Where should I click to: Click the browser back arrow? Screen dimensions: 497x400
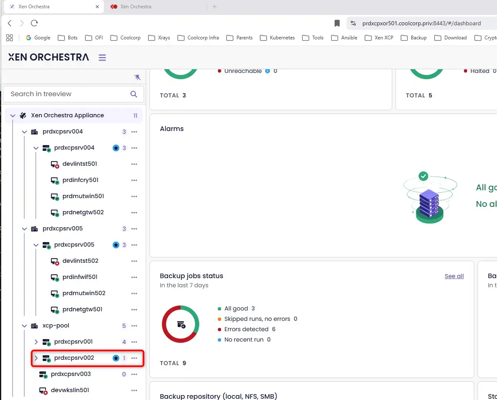tap(10, 23)
